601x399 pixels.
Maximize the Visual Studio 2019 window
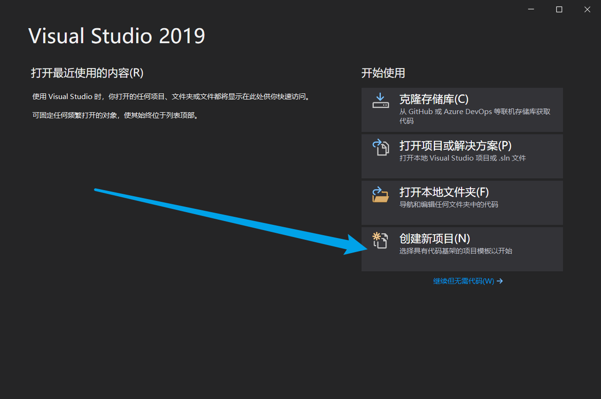[559, 9]
